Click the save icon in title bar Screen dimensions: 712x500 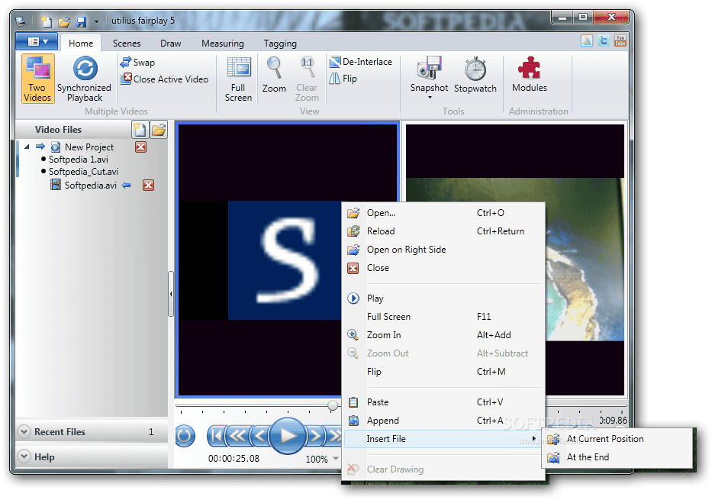point(82,21)
